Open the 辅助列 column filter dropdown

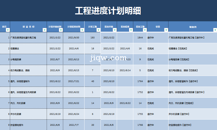pyautogui.click(x=215, y=30)
